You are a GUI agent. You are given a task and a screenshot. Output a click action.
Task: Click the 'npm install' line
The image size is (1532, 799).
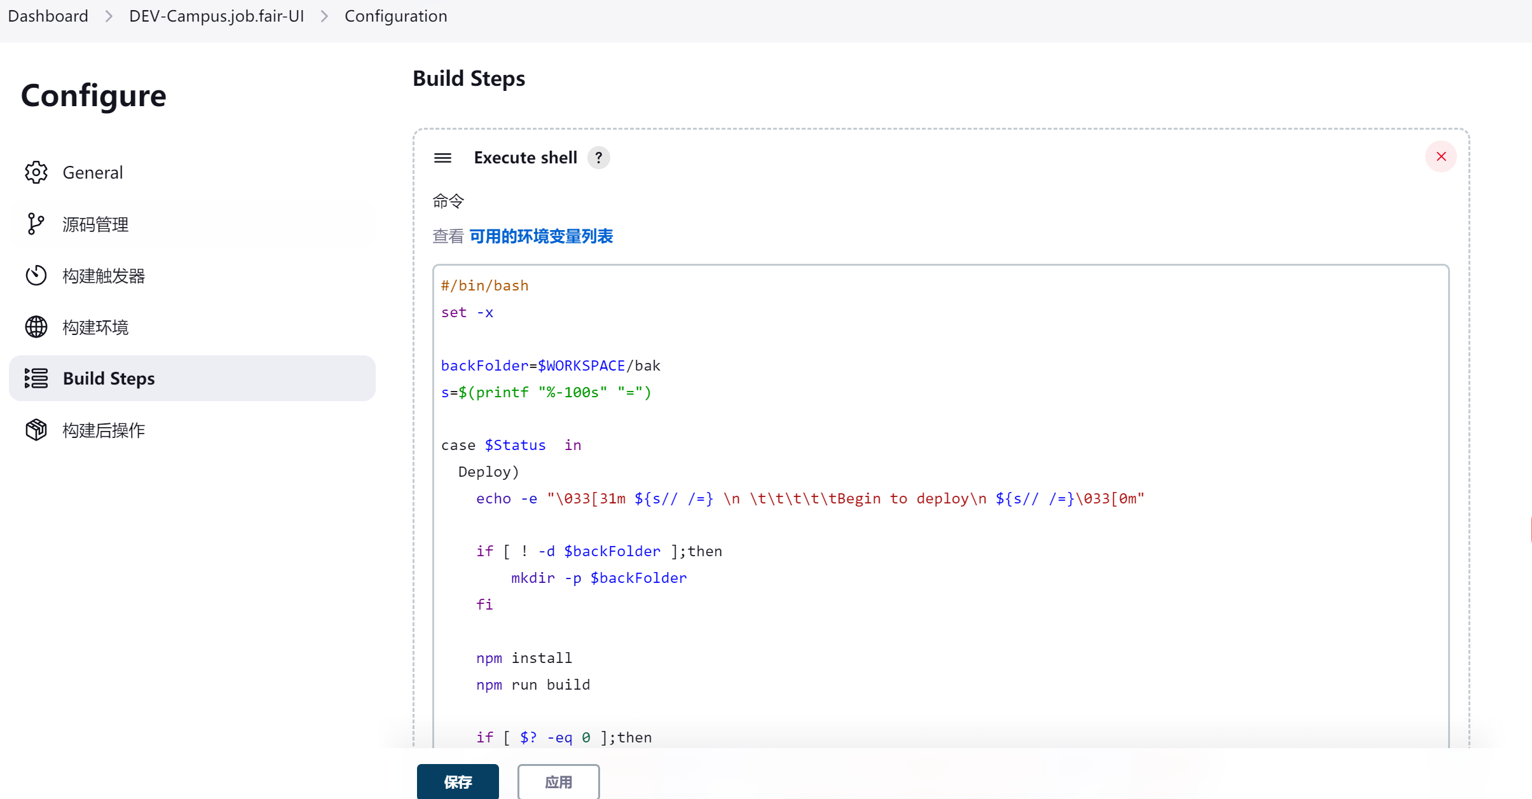[524, 658]
